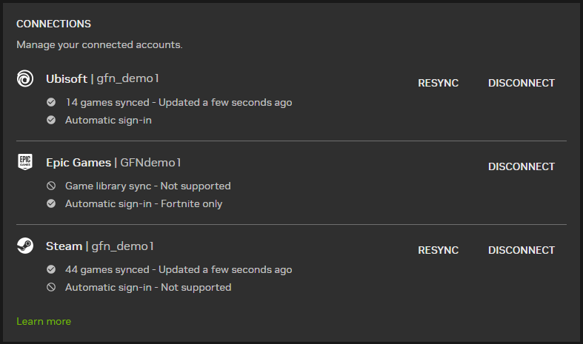Screen dimensions: 583x344
Task: Click the Ubisoft swirl logo icon
Action: (25, 78)
